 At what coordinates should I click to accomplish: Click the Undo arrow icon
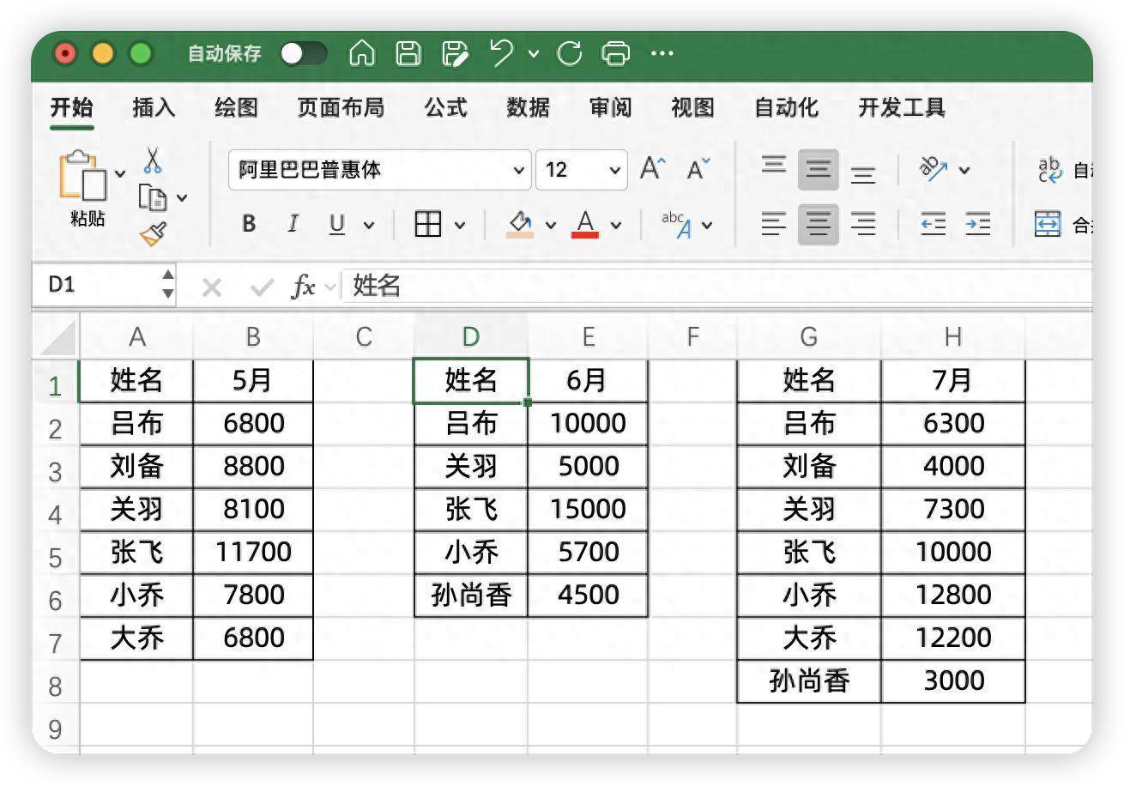click(x=501, y=54)
